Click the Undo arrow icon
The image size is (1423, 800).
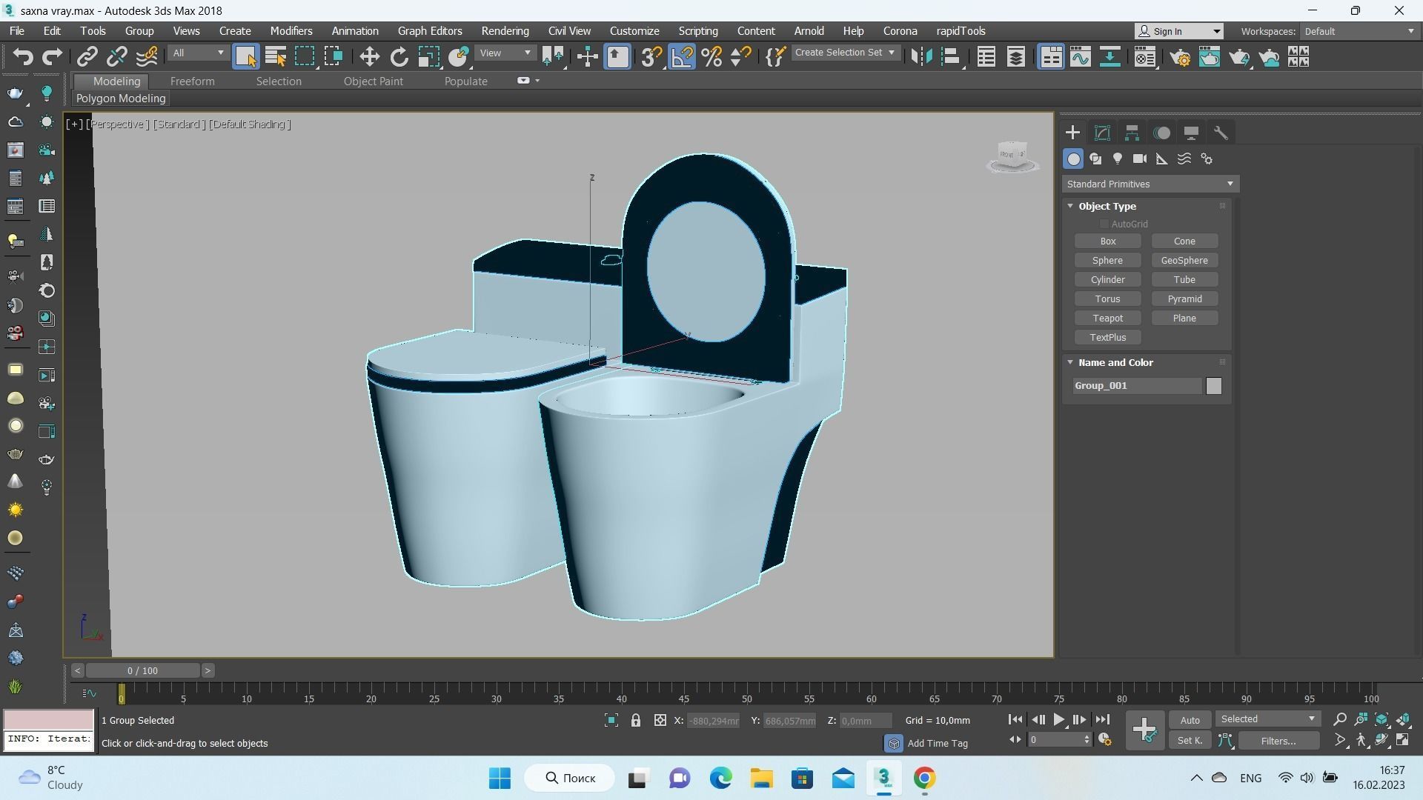point(23,57)
